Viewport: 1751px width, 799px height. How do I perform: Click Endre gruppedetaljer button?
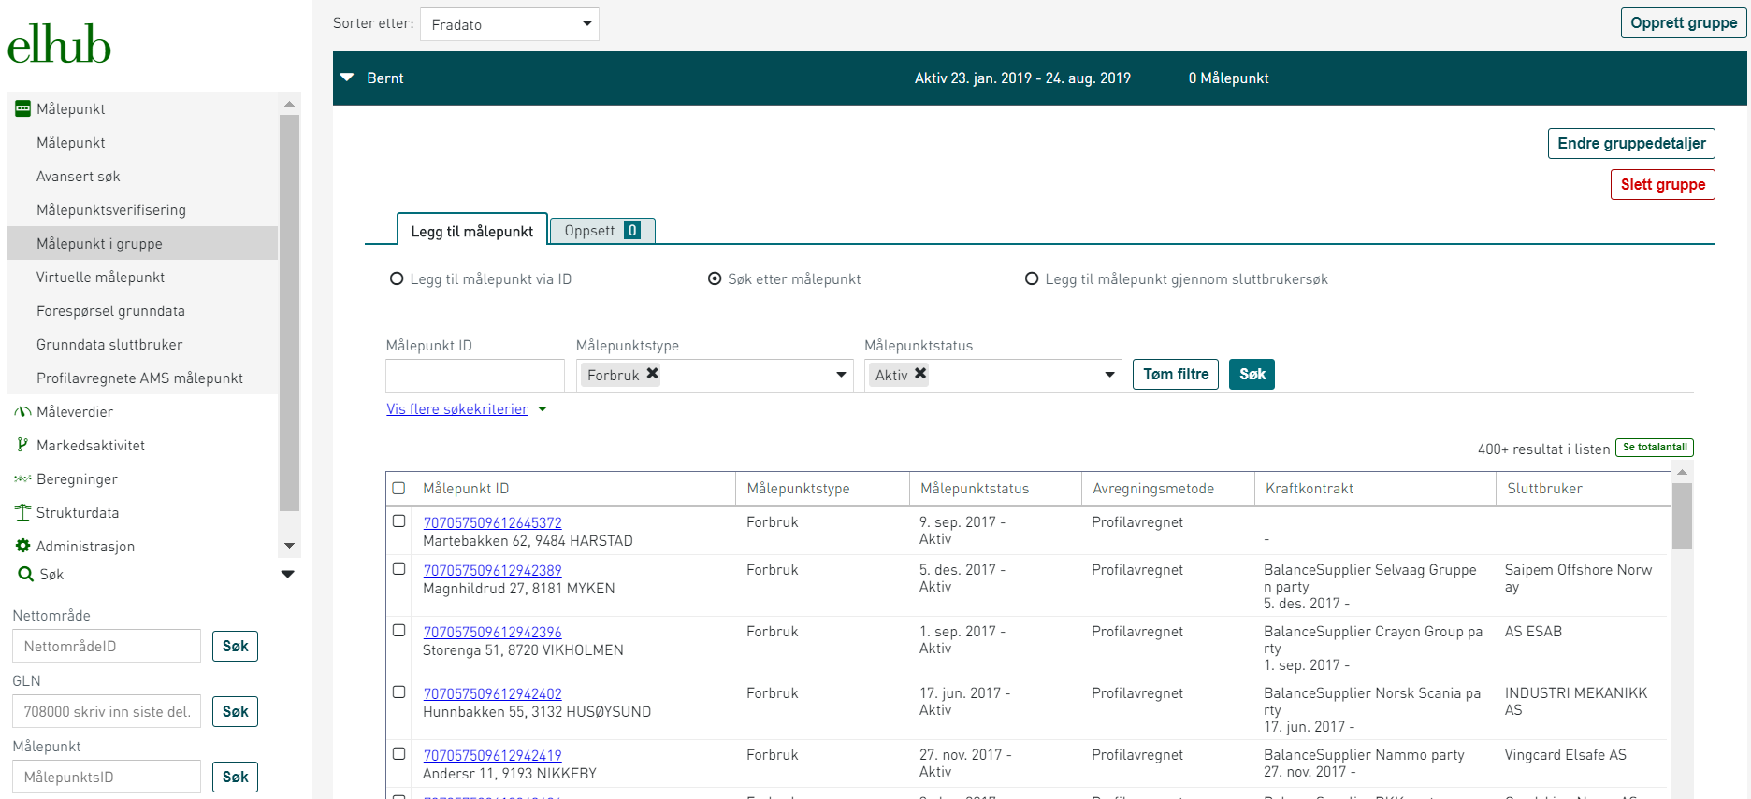(1631, 143)
